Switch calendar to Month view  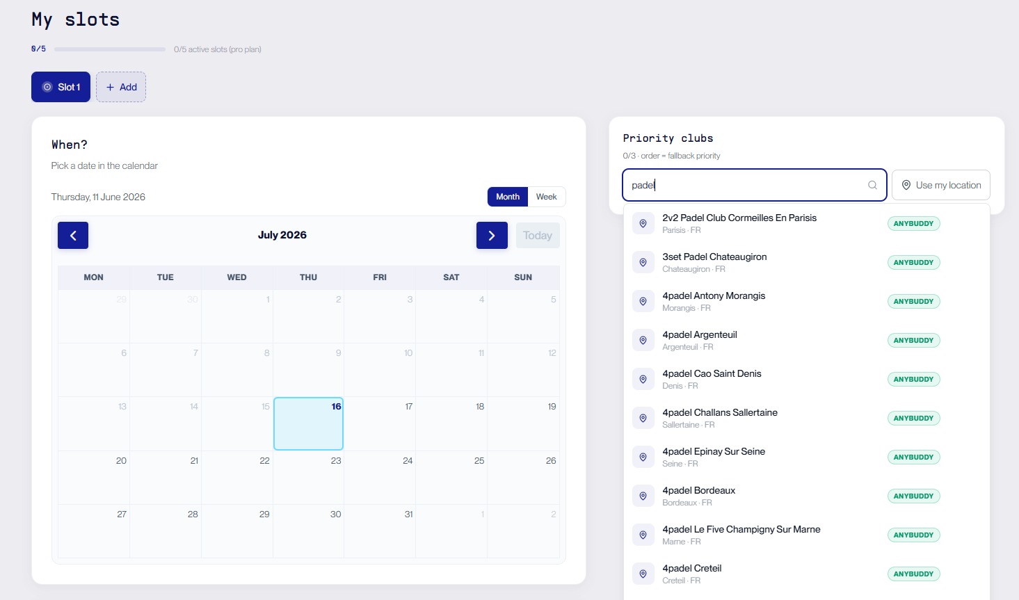coord(508,197)
